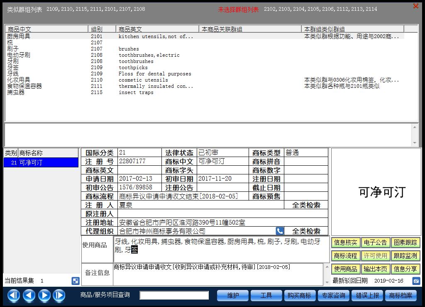Select the 厨房用具 row in goods list
The width and height of the screenshot is (425, 307).
(19, 36)
